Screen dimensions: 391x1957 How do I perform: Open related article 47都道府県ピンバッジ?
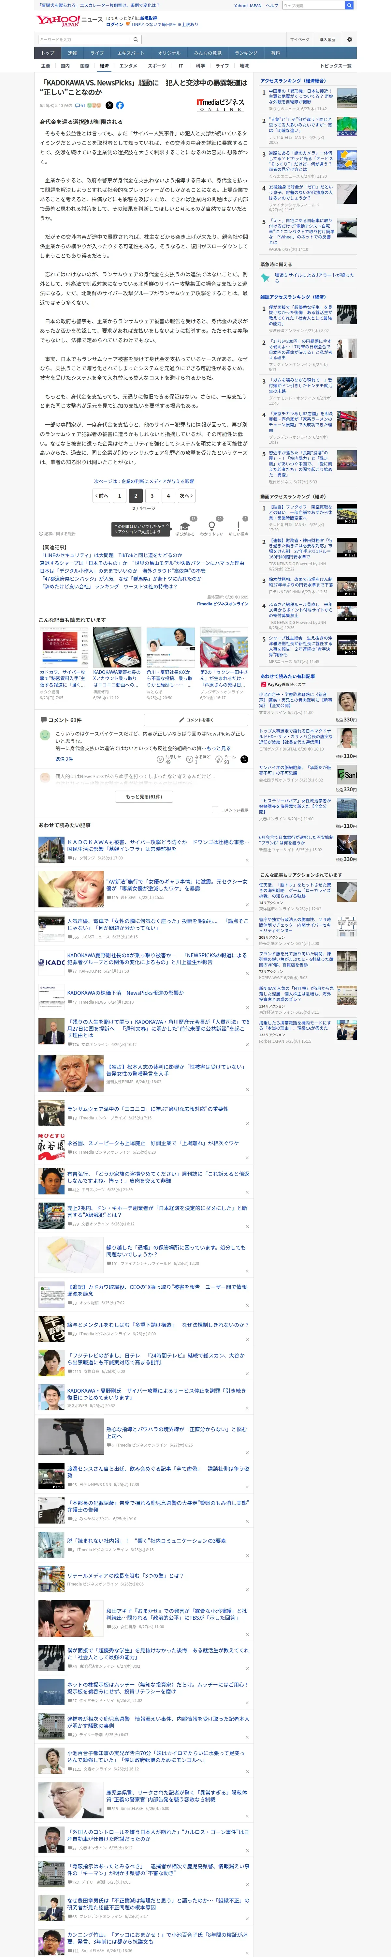click(121, 578)
